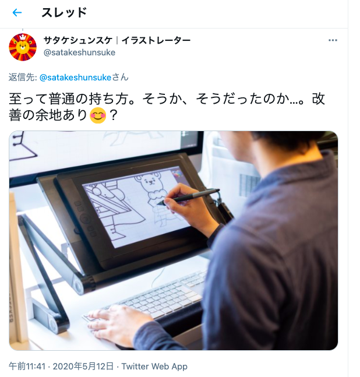Click the イラストレーター text in the name
Image resolution: width=360 pixels, height=377 pixels.
[156, 40]
